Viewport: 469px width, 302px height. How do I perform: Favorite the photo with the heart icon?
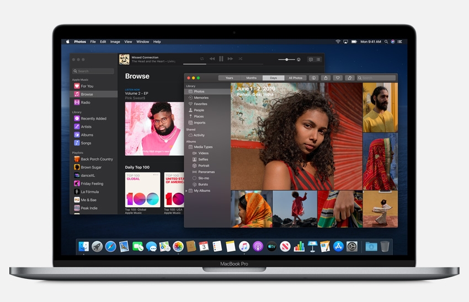tap(338, 78)
